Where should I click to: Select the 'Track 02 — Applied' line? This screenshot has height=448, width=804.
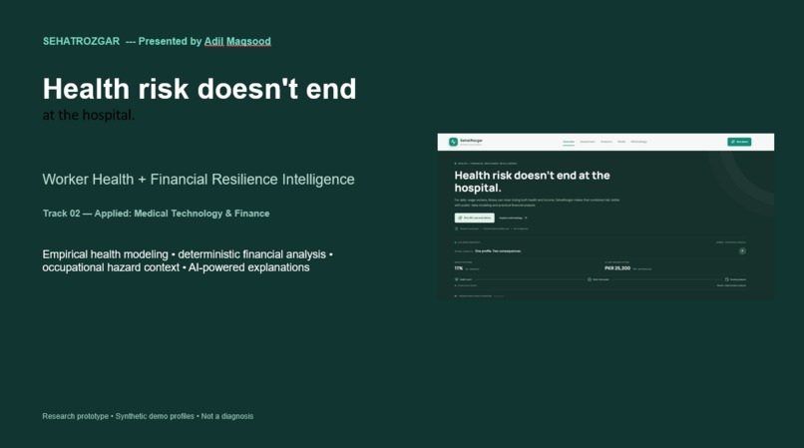click(156, 214)
